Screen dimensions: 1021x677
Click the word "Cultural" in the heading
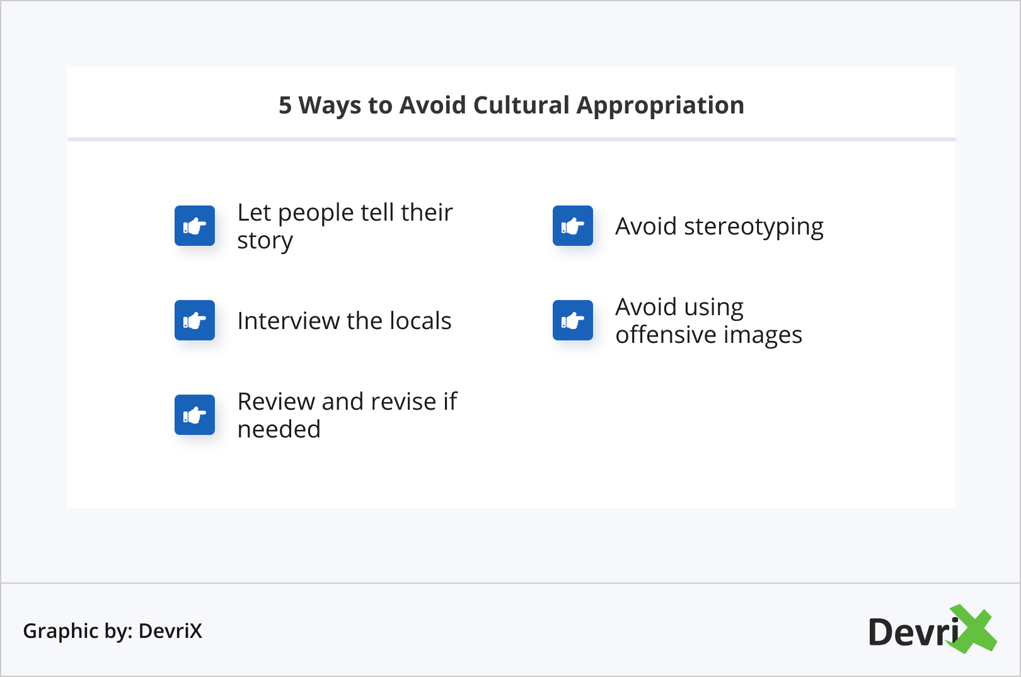tap(521, 105)
